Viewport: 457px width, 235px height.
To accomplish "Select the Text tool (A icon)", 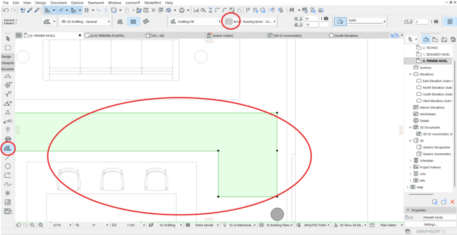I will 8,113.
